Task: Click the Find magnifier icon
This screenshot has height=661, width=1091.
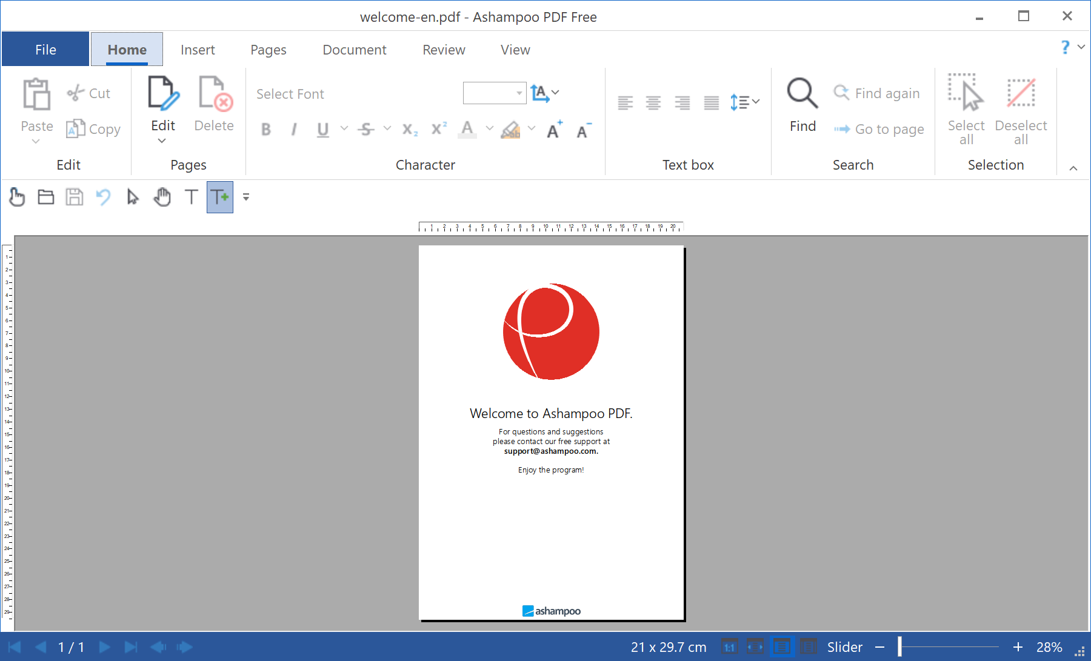Action: (802, 93)
